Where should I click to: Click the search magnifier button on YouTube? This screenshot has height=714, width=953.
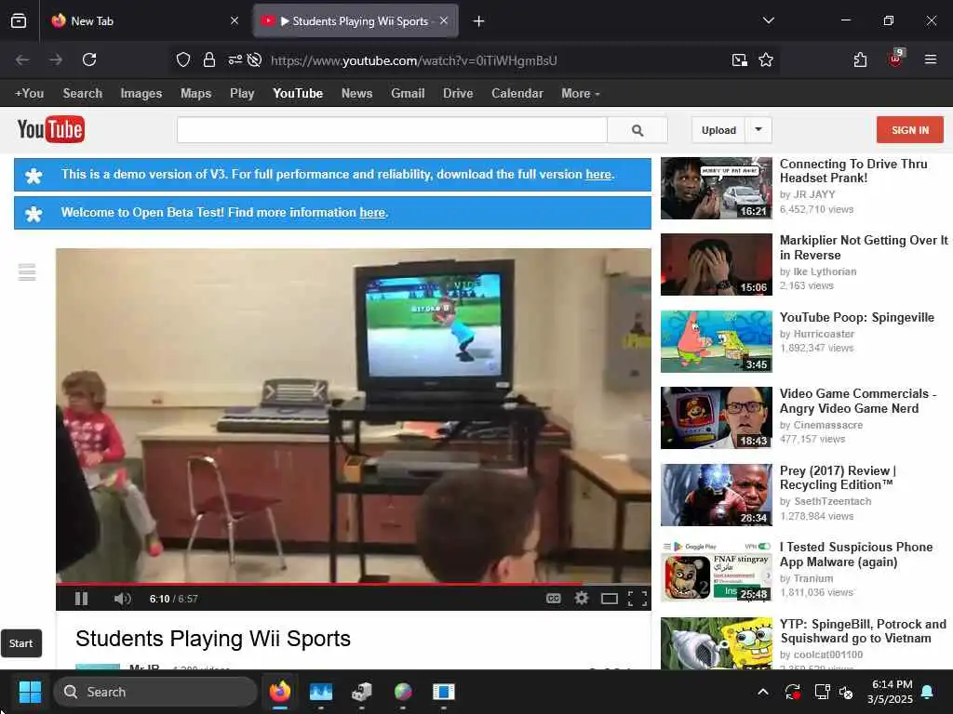coord(637,130)
